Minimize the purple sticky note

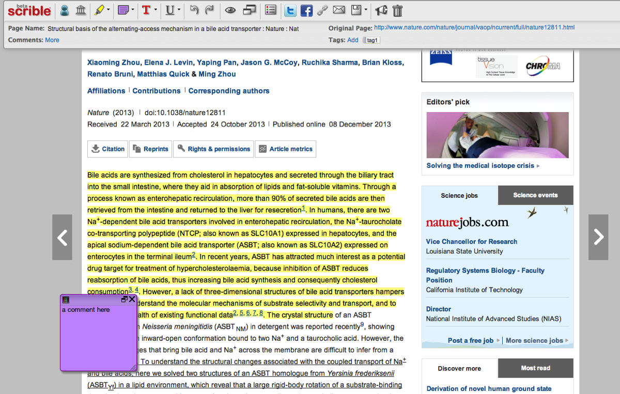point(124,300)
